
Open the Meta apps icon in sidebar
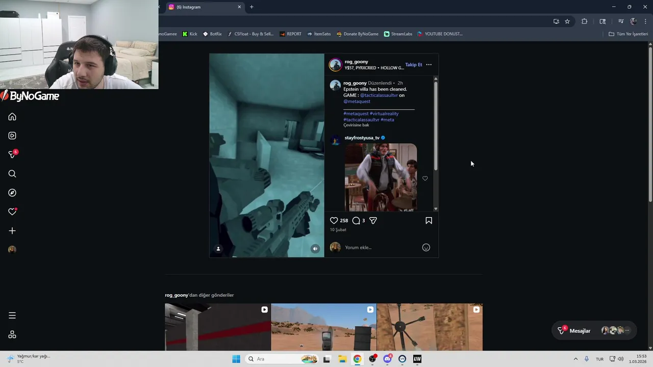[12, 334]
